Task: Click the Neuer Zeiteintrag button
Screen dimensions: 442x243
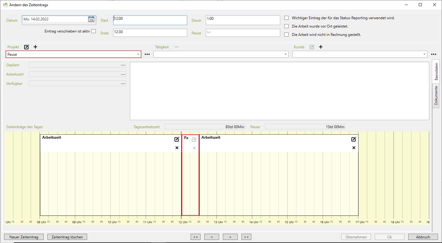Action: click(24, 237)
